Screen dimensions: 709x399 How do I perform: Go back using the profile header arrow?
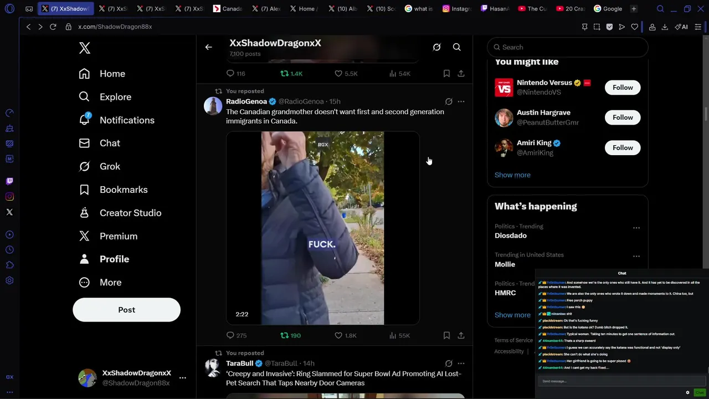click(208, 47)
